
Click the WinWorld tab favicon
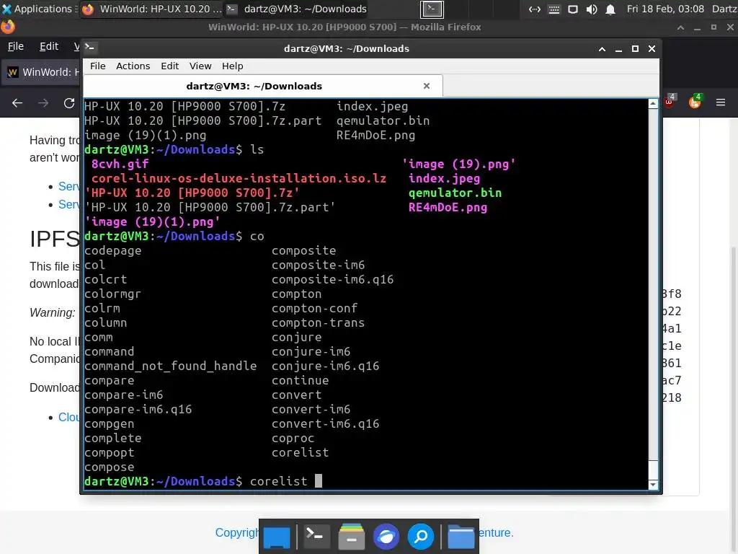[x=13, y=72]
